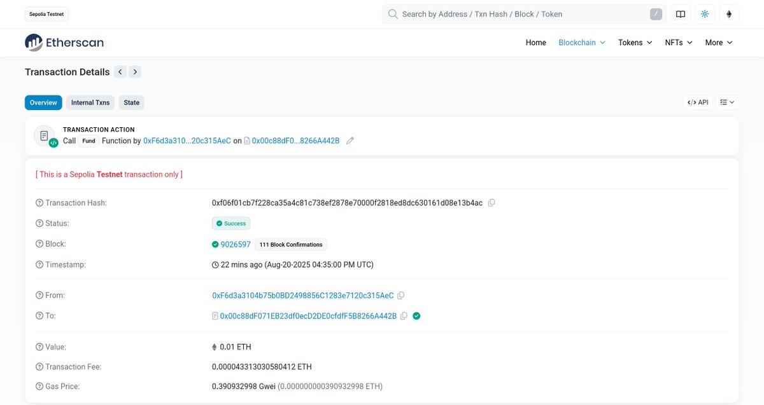Click help icon beside To
This screenshot has height=405, width=764.
click(x=39, y=316)
